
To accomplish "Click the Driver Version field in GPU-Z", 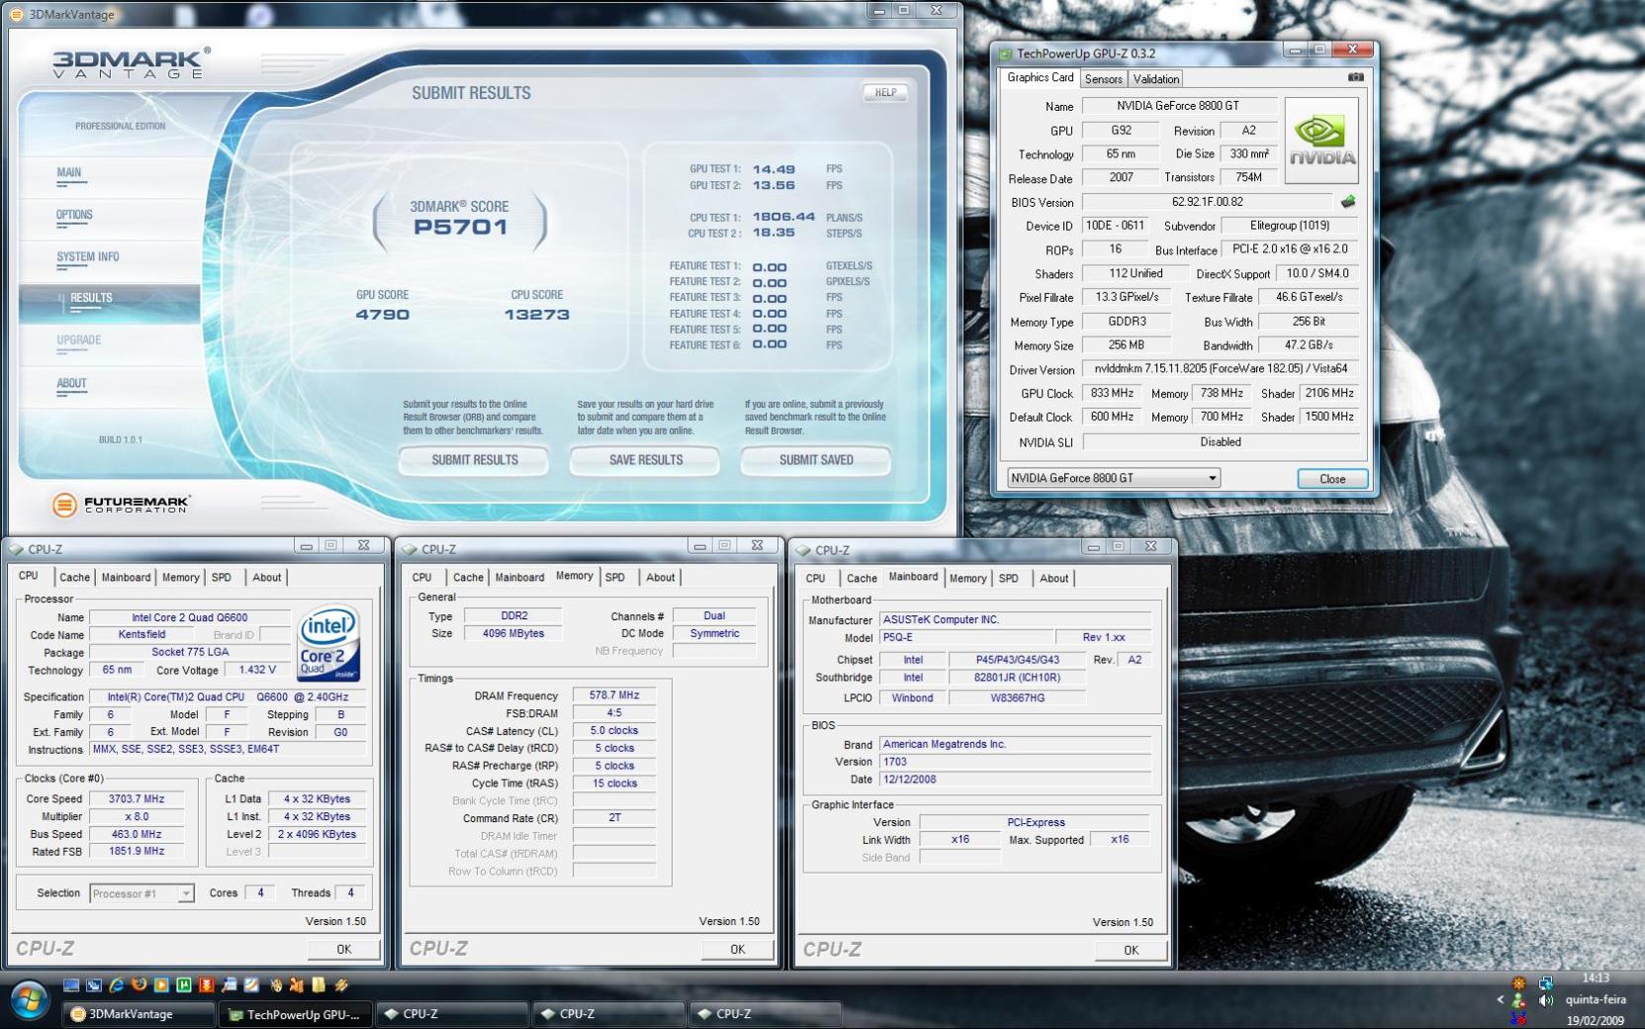I will point(1221,369).
